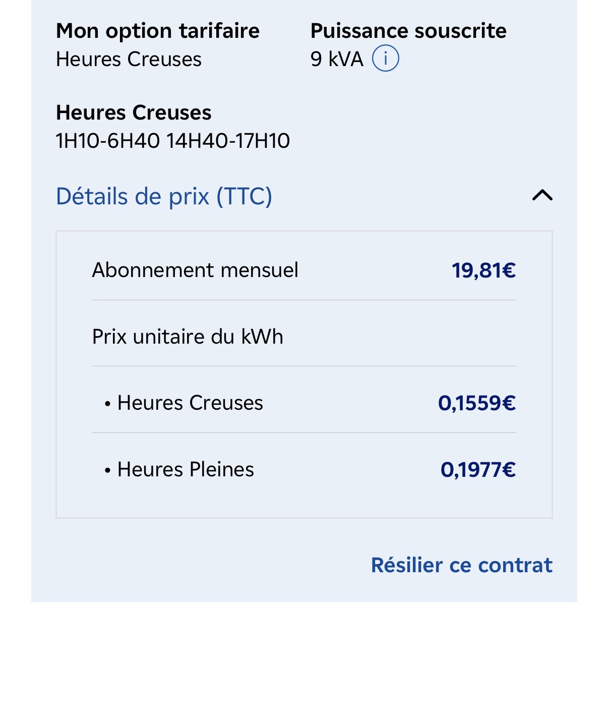Tap the Résilier ce contrat link
608x711 pixels.
pos(461,565)
